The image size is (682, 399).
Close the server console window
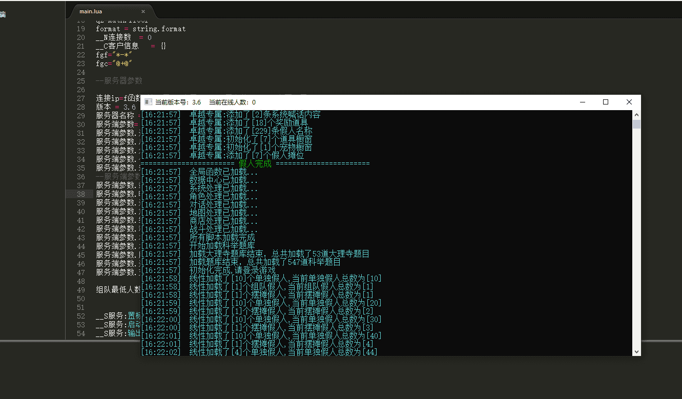pyautogui.click(x=629, y=102)
